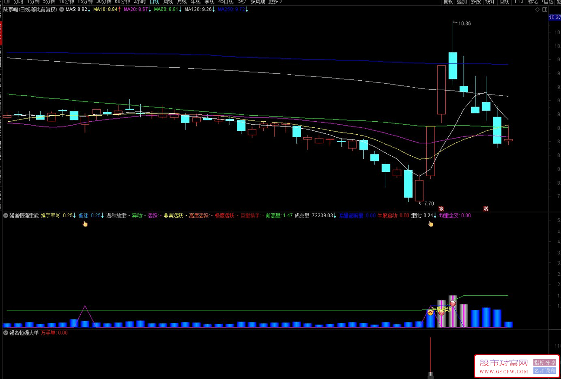The image size is (561, 379).
Task: Select 30分钟 period tab
Action: click(x=104, y=2)
